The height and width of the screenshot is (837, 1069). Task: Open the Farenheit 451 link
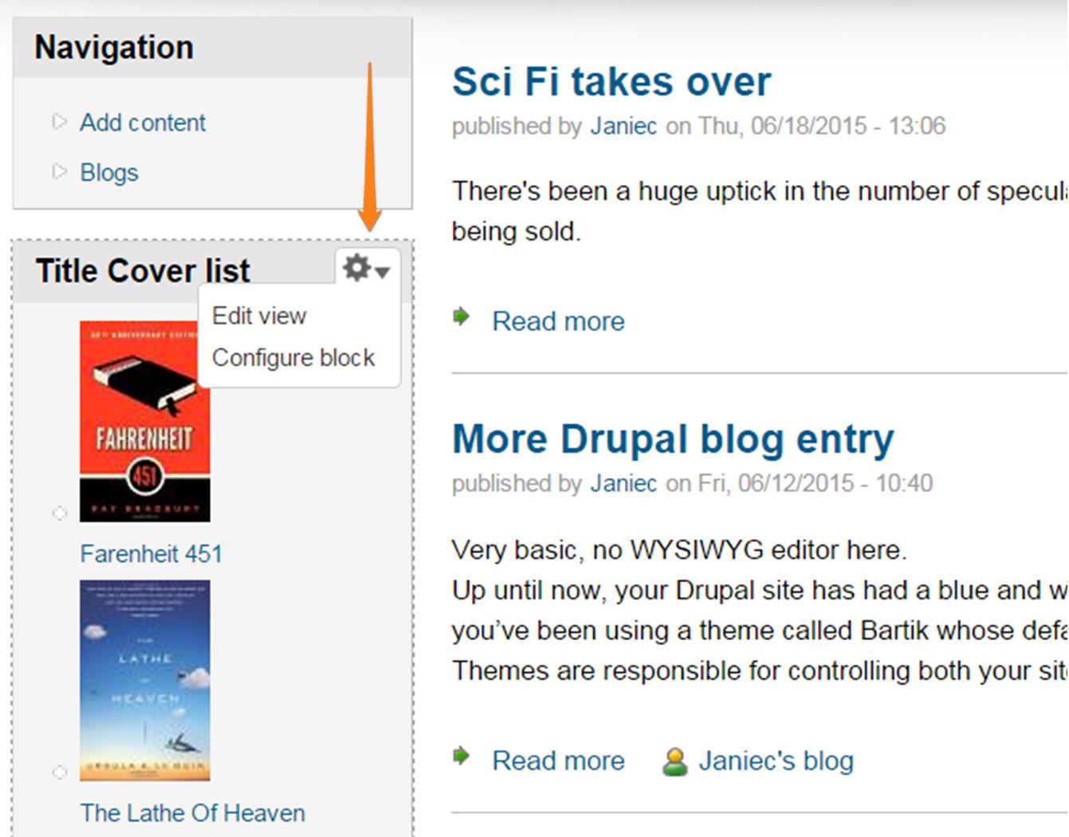point(151,553)
